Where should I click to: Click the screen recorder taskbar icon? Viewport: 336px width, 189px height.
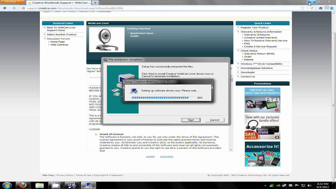56,185
